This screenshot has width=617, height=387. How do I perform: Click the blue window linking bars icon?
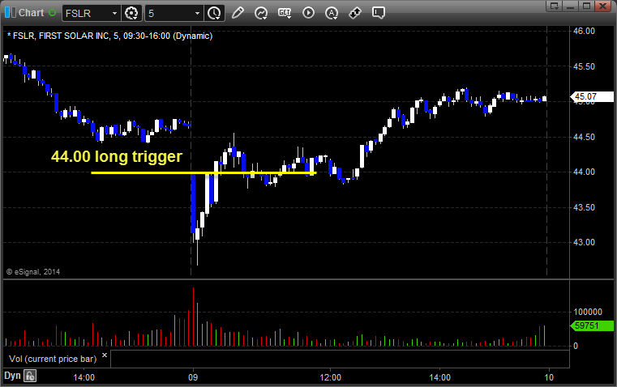[11, 13]
